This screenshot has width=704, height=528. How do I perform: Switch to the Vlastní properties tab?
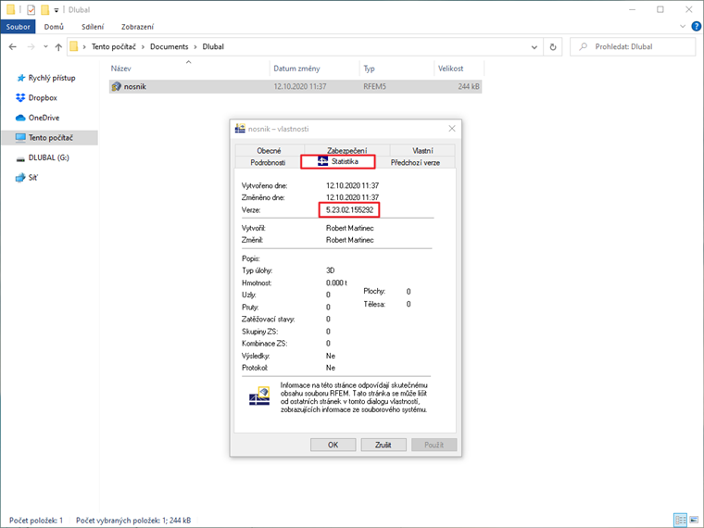coord(422,150)
